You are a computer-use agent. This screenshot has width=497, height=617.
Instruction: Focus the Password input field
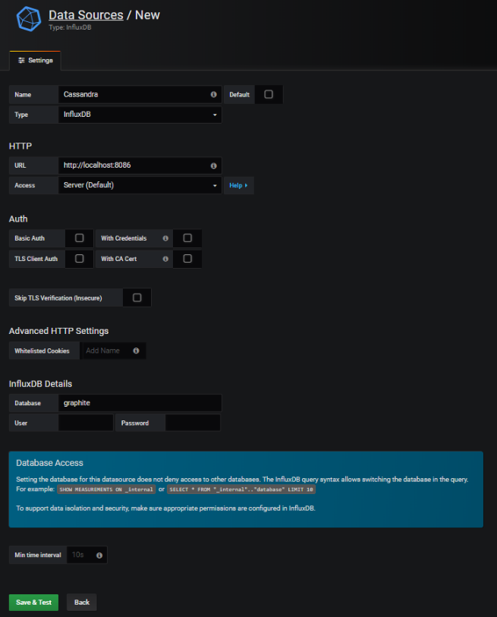[x=193, y=423]
